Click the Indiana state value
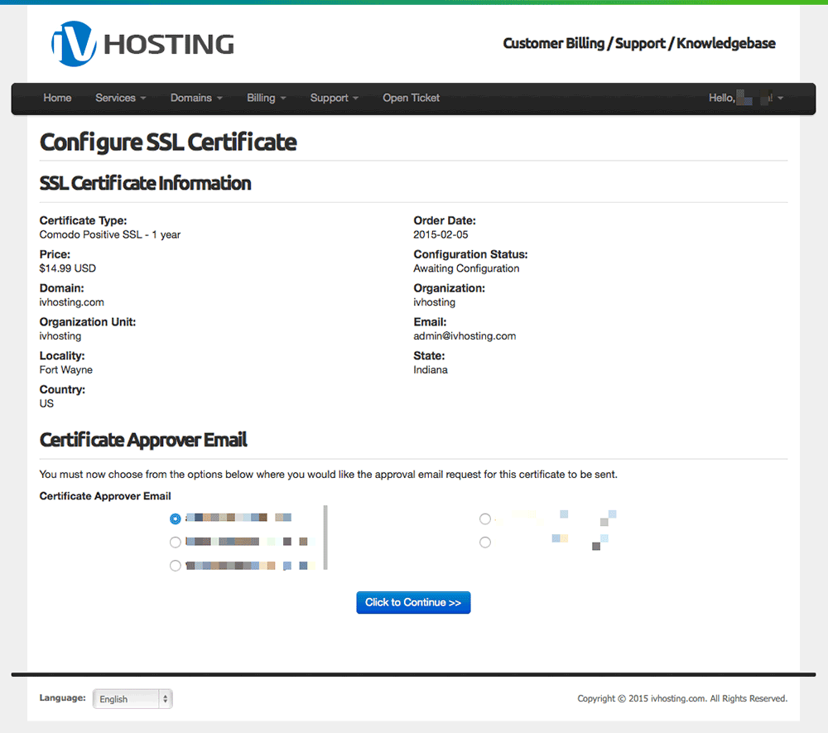The height and width of the screenshot is (733, 828). [431, 369]
